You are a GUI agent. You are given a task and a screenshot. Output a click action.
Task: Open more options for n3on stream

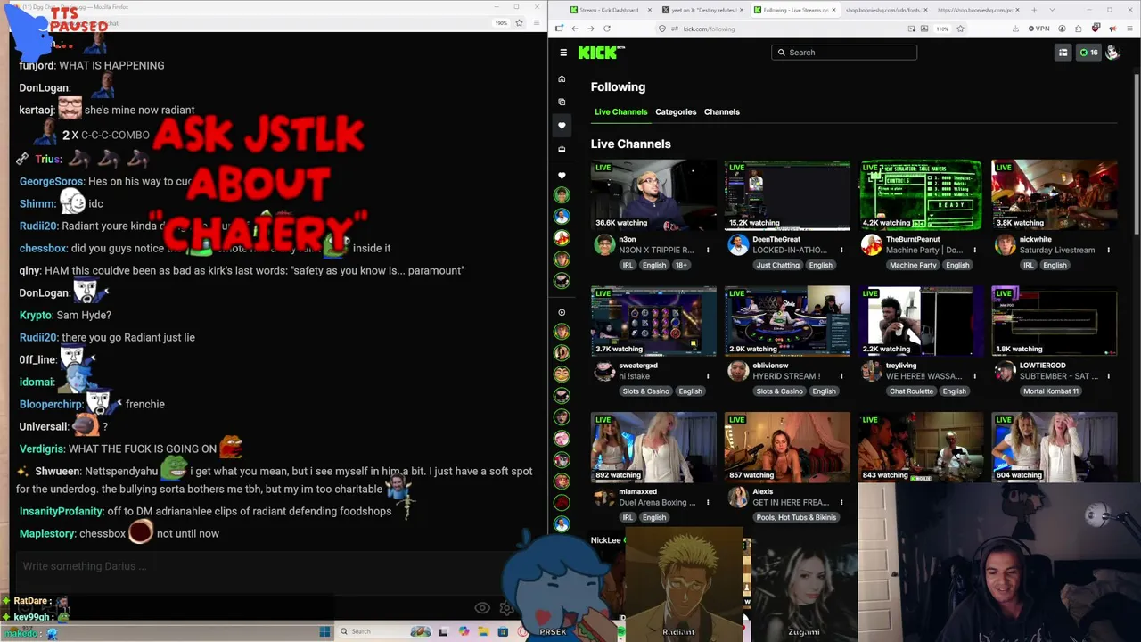(x=708, y=251)
